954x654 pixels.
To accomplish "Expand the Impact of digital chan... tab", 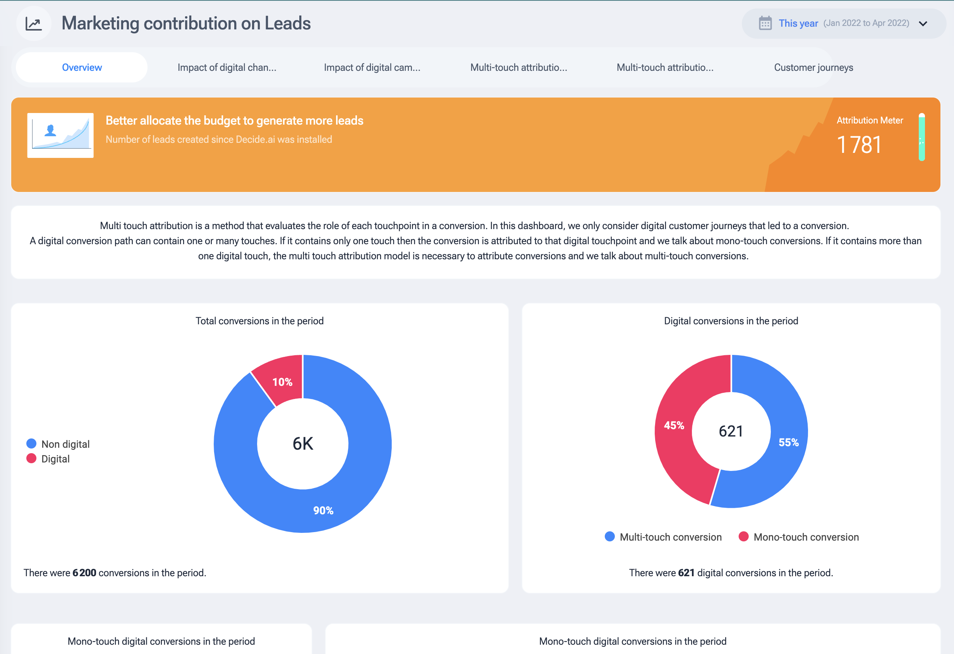I will [227, 67].
